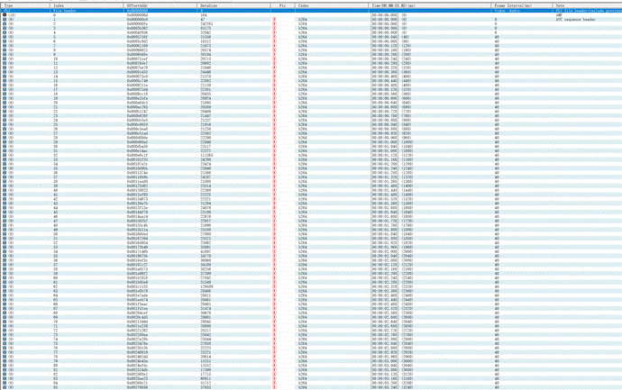Click the video tag icon in index 10 row
This screenshot has height=390, width=622.
coord(5,59)
